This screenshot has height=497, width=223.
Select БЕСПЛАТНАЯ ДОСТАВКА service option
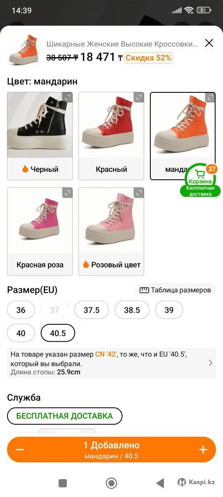click(65, 416)
